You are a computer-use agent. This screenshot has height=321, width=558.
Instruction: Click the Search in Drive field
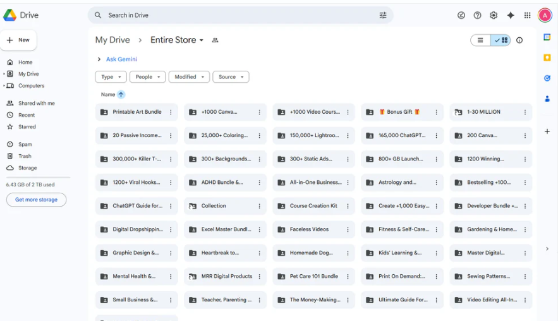point(240,15)
